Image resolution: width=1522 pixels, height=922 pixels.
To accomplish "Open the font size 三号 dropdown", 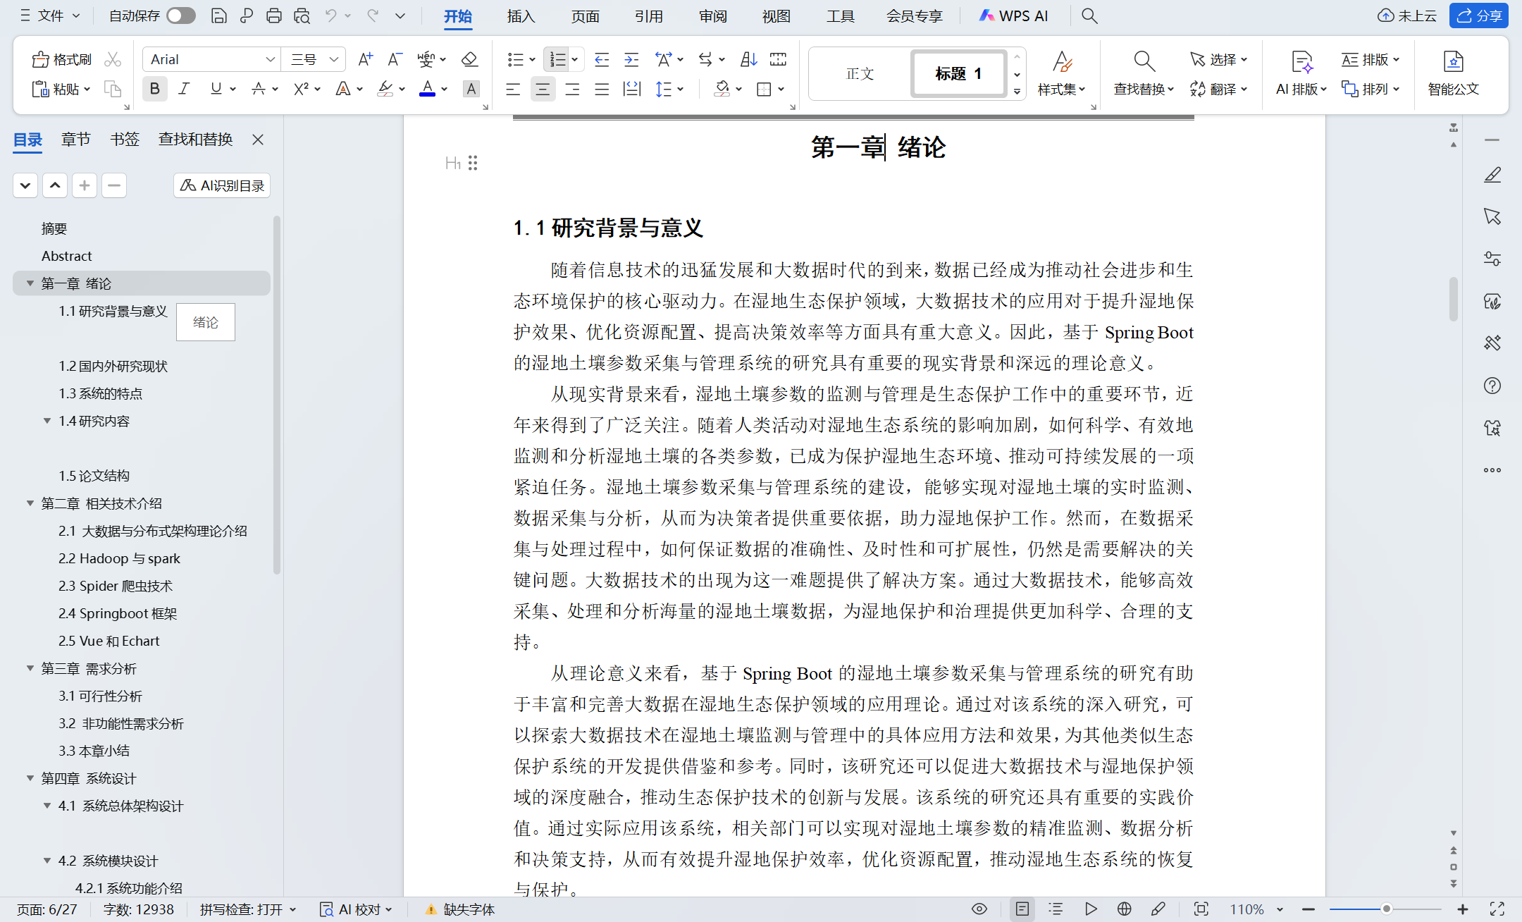I will point(335,60).
